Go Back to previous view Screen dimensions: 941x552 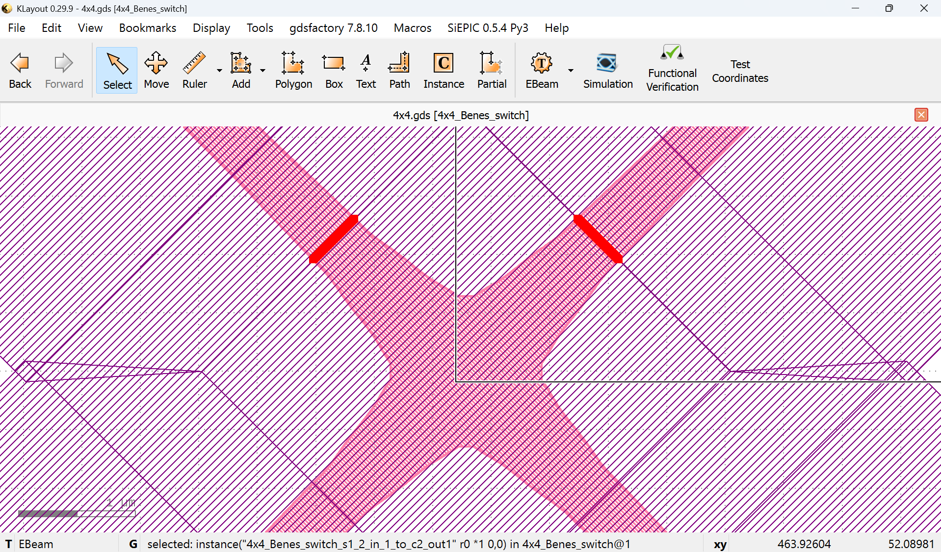click(20, 71)
